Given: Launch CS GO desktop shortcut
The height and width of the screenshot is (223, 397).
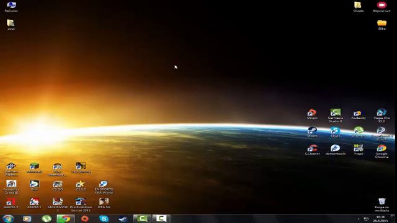Looking at the screenshot, I should [58, 186].
